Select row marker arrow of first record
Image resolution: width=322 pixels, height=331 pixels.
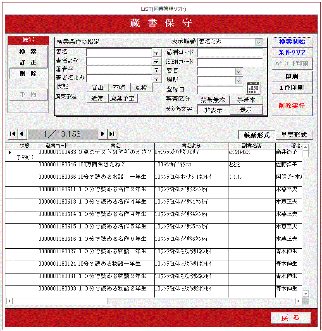(x=9, y=152)
